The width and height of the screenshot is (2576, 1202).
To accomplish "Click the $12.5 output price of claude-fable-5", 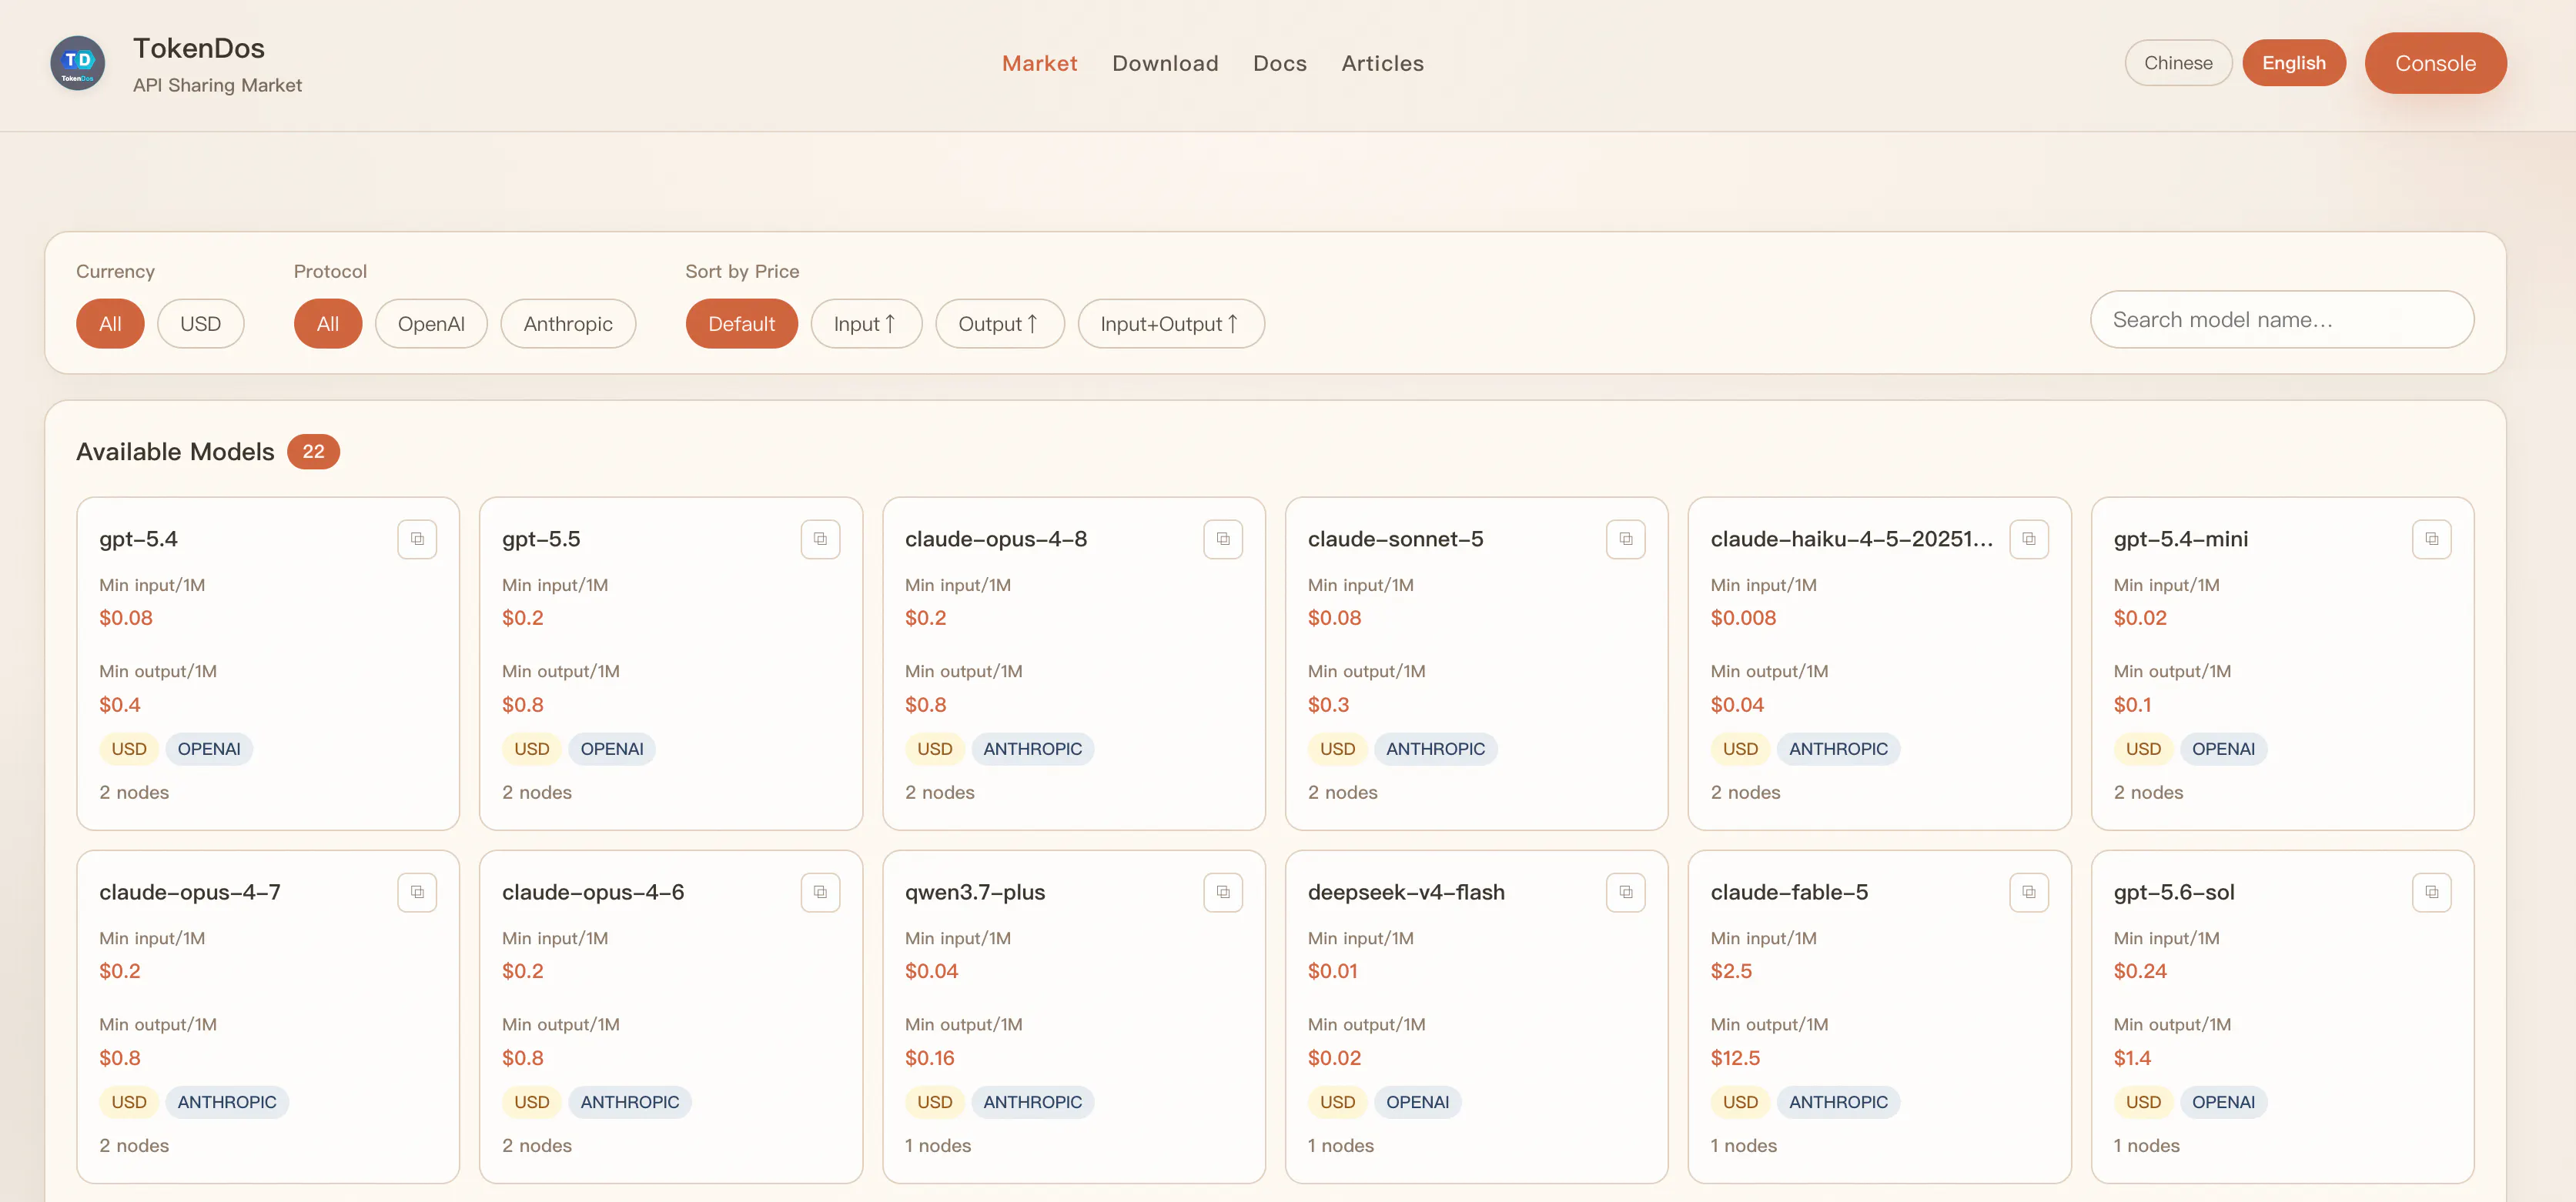I will coord(1735,1058).
